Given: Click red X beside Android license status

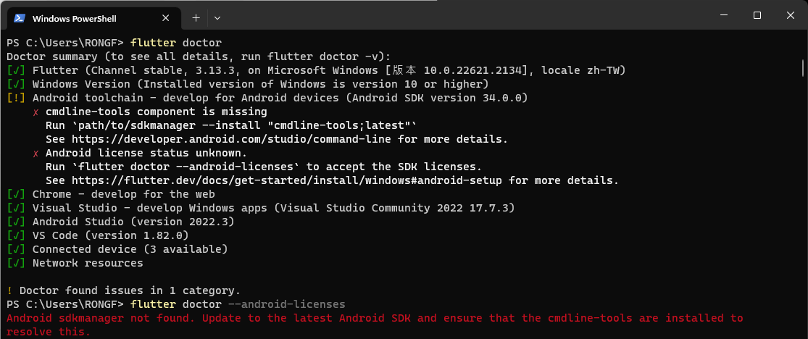Looking at the screenshot, I should coord(36,154).
